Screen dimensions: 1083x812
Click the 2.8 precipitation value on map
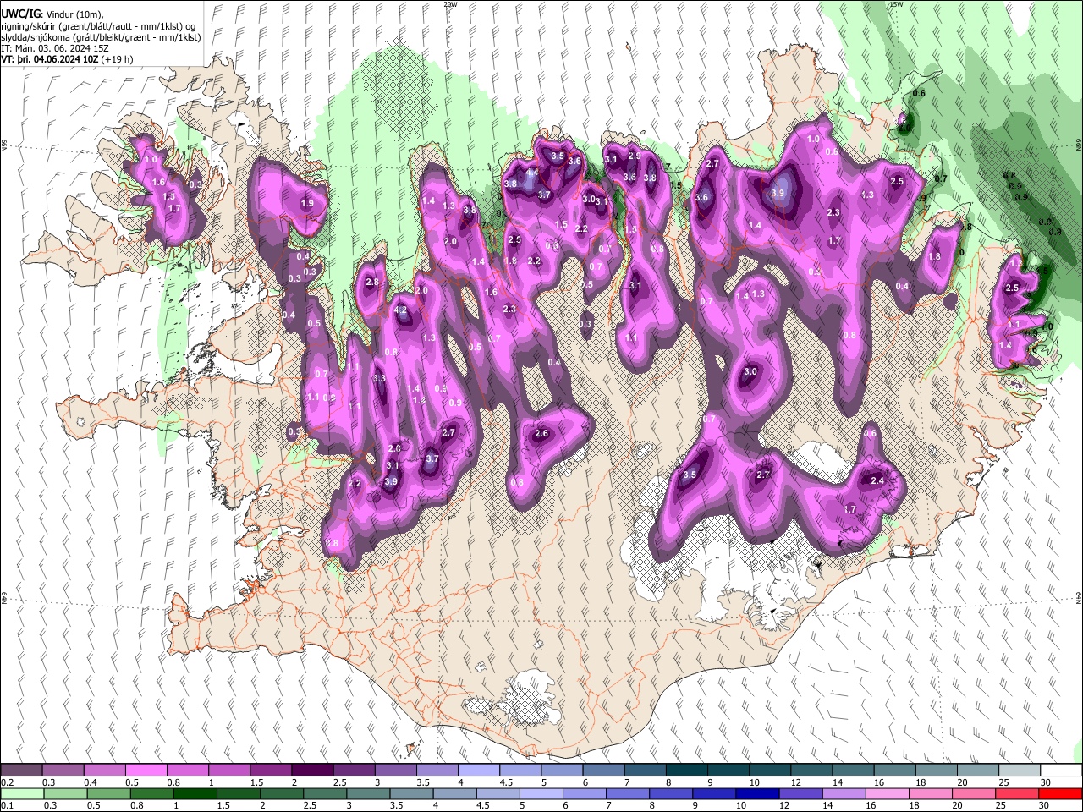[371, 282]
